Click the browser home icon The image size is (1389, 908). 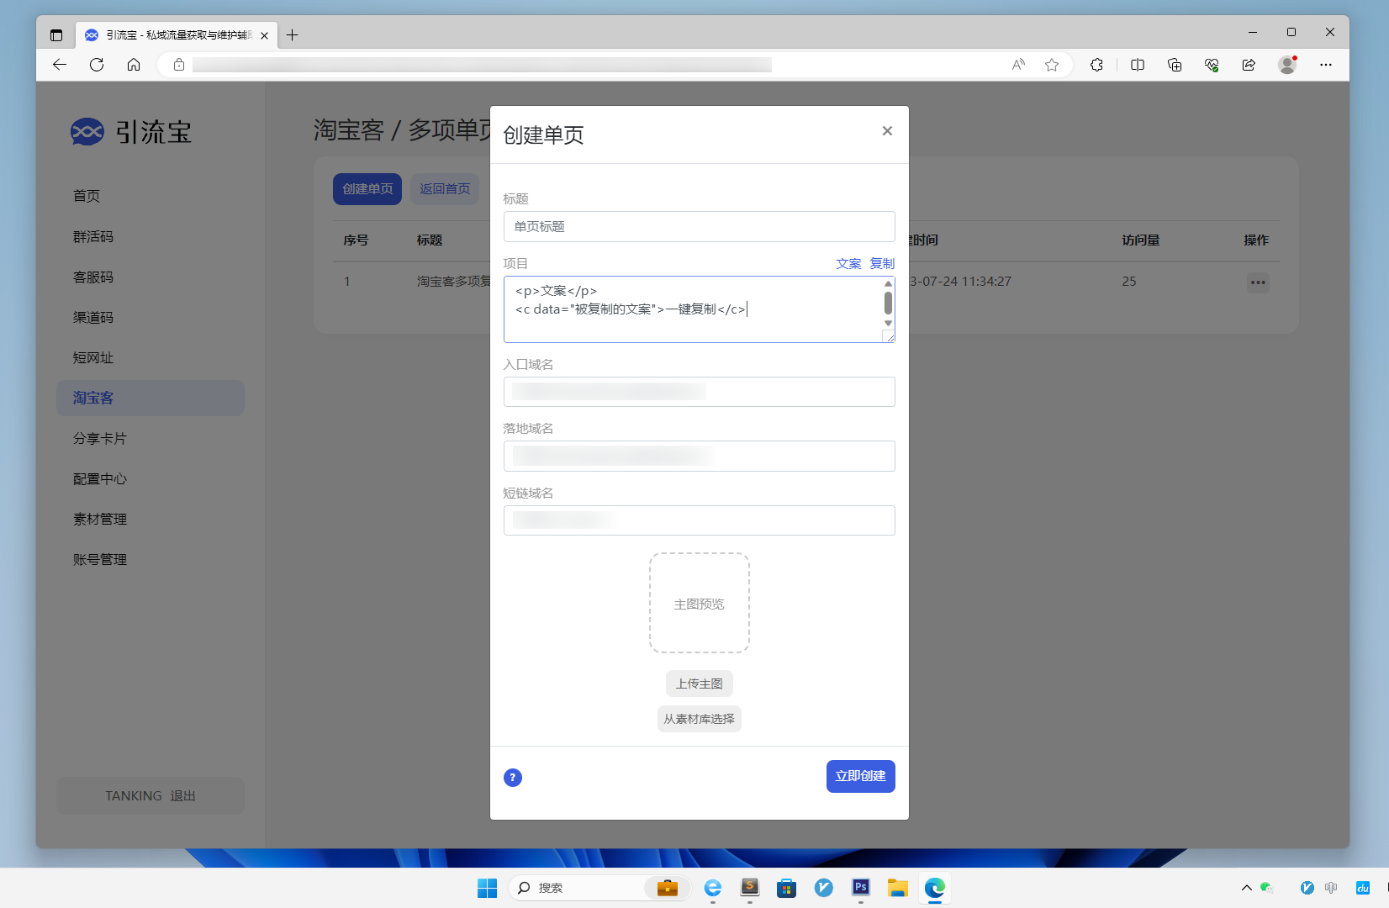click(134, 65)
